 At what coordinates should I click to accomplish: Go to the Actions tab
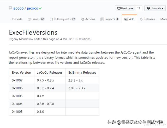88,19
